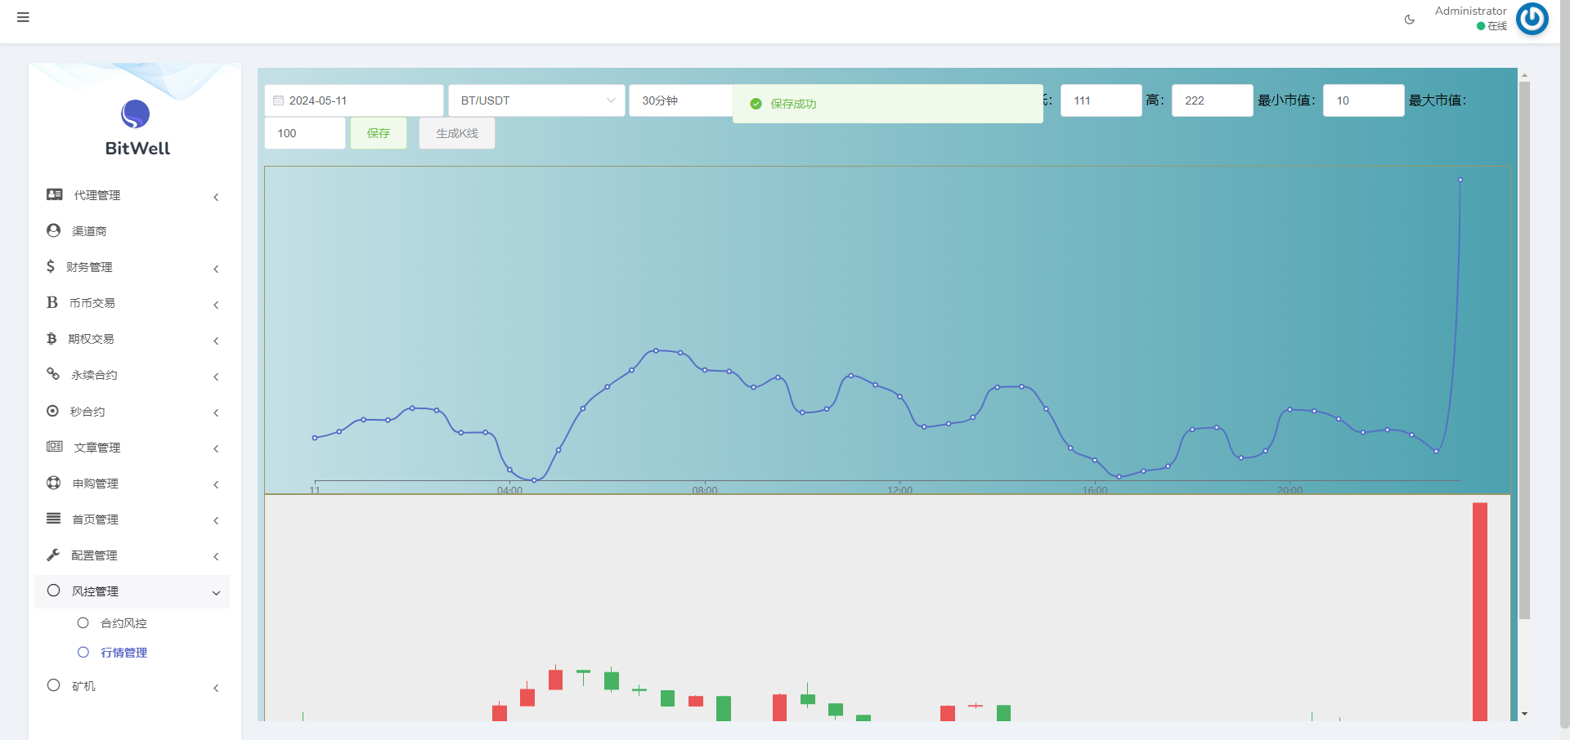Expand the 币币交易 menu chevron
The height and width of the screenshot is (740, 1570).
[216, 305]
